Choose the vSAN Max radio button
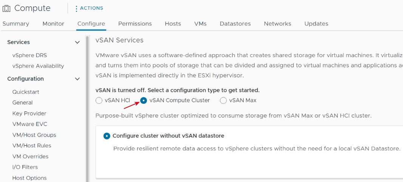The height and width of the screenshot is (182, 403). pyautogui.click(x=223, y=101)
